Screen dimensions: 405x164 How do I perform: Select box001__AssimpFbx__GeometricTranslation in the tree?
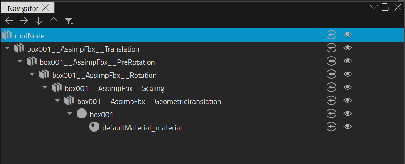tap(149, 102)
